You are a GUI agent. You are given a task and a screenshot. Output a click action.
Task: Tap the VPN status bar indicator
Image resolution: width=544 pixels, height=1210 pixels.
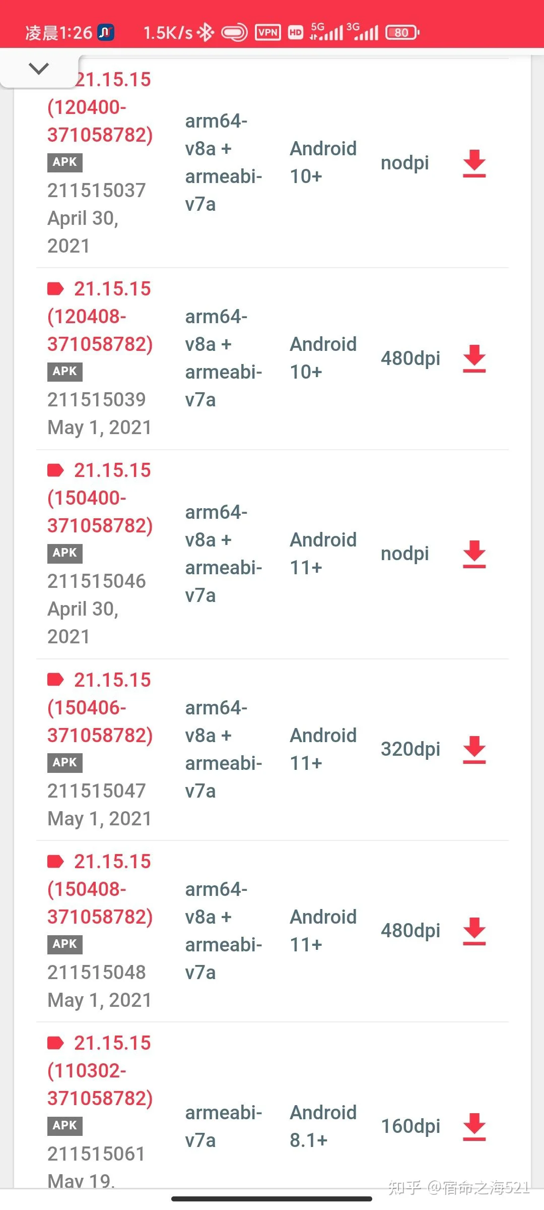pos(268,33)
